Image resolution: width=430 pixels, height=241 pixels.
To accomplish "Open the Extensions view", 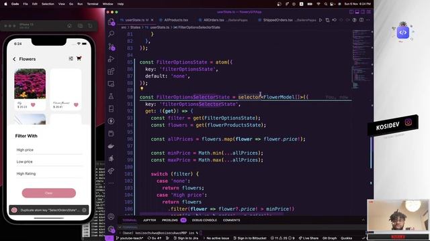I will click(x=111, y=72).
